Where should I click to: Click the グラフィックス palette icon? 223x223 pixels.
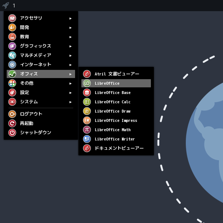point(12,46)
